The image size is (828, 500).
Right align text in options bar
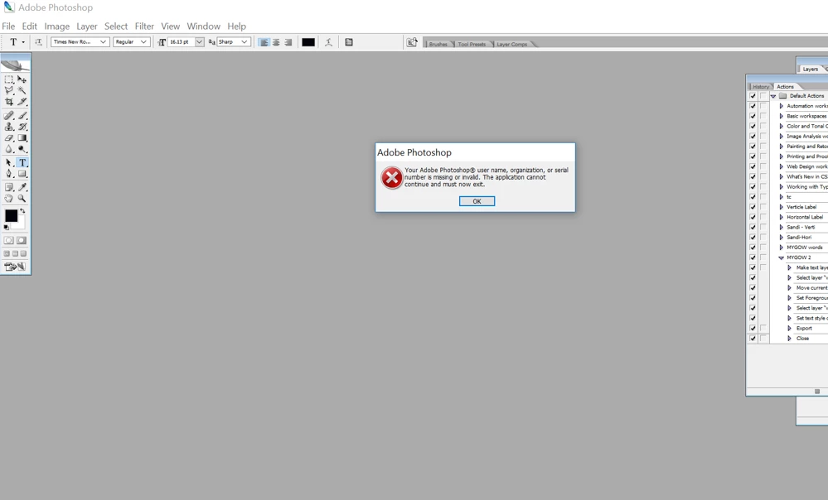point(288,42)
